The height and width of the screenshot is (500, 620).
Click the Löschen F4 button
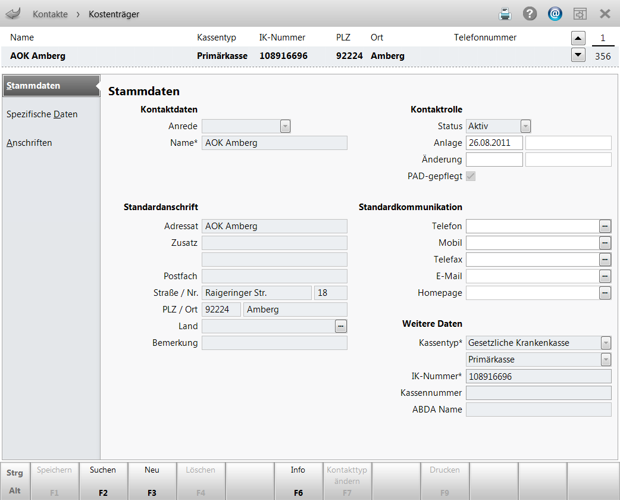(x=201, y=481)
